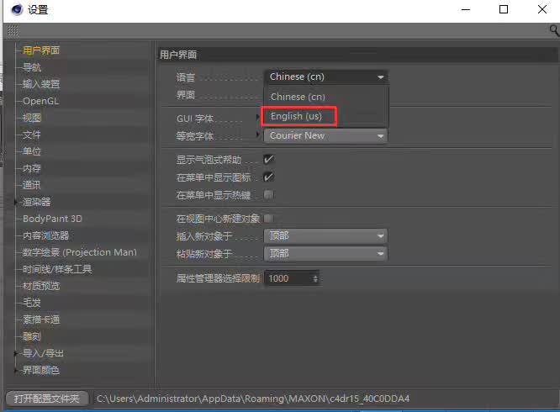Disable 在菜单中显示图标 checkbox
Screen dimensions: 560x412
click(269, 177)
